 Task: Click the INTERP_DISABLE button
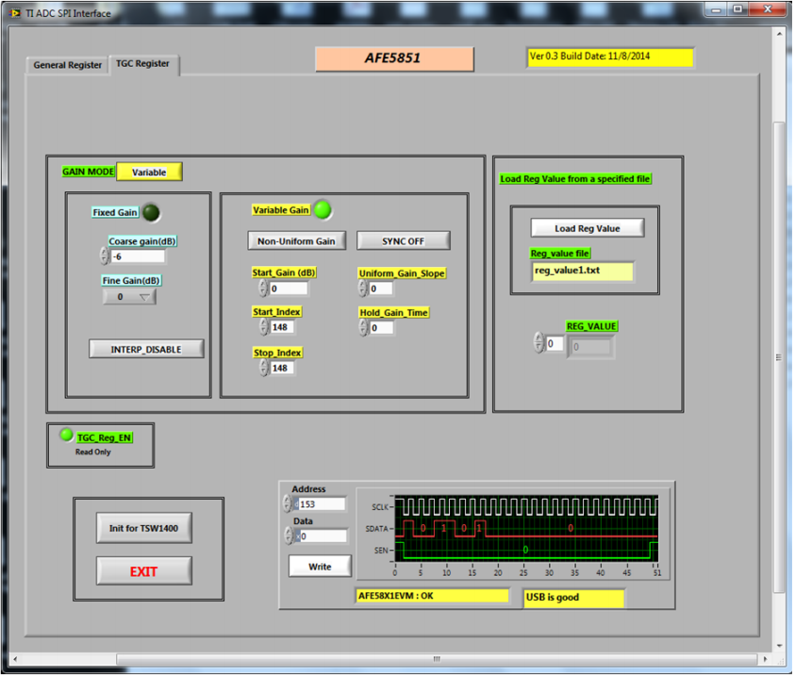(x=145, y=348)
